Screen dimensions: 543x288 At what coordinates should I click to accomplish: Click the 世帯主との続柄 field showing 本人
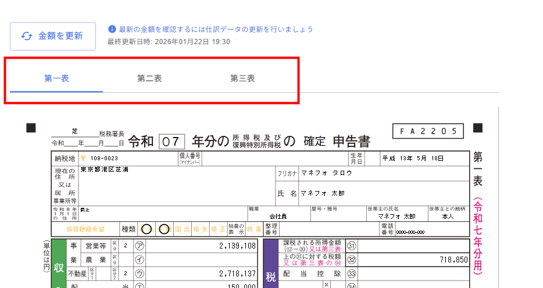(x=448, y=216)
